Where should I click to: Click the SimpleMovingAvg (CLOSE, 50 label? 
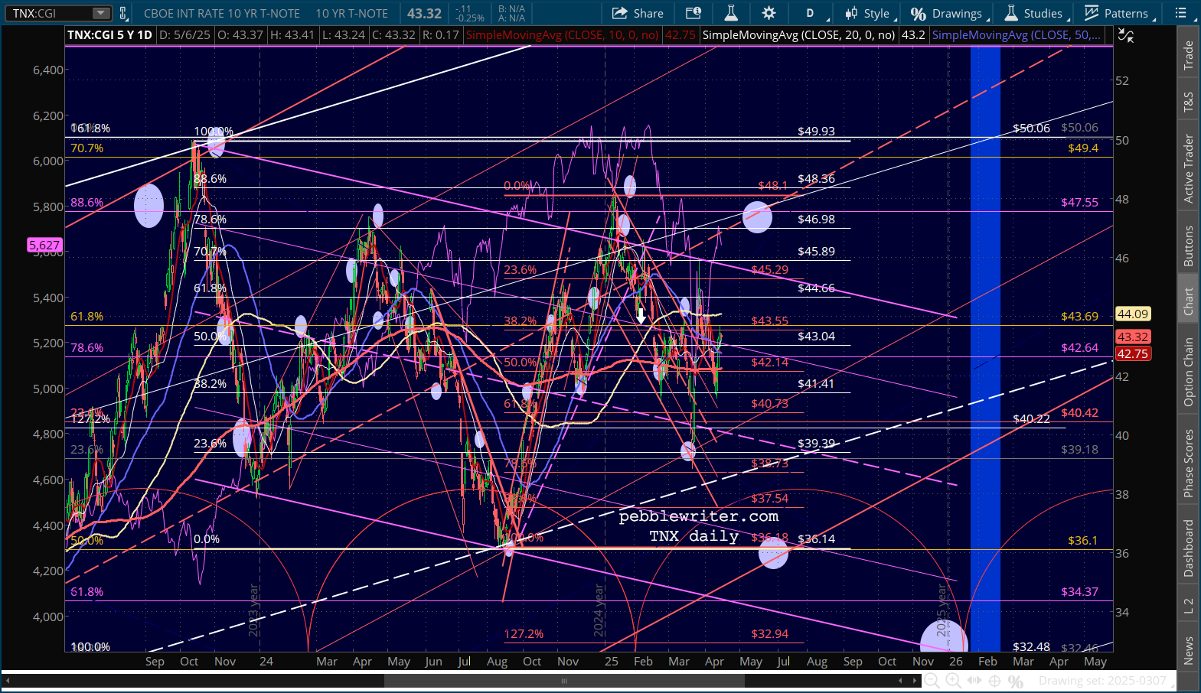point(1016,35)
